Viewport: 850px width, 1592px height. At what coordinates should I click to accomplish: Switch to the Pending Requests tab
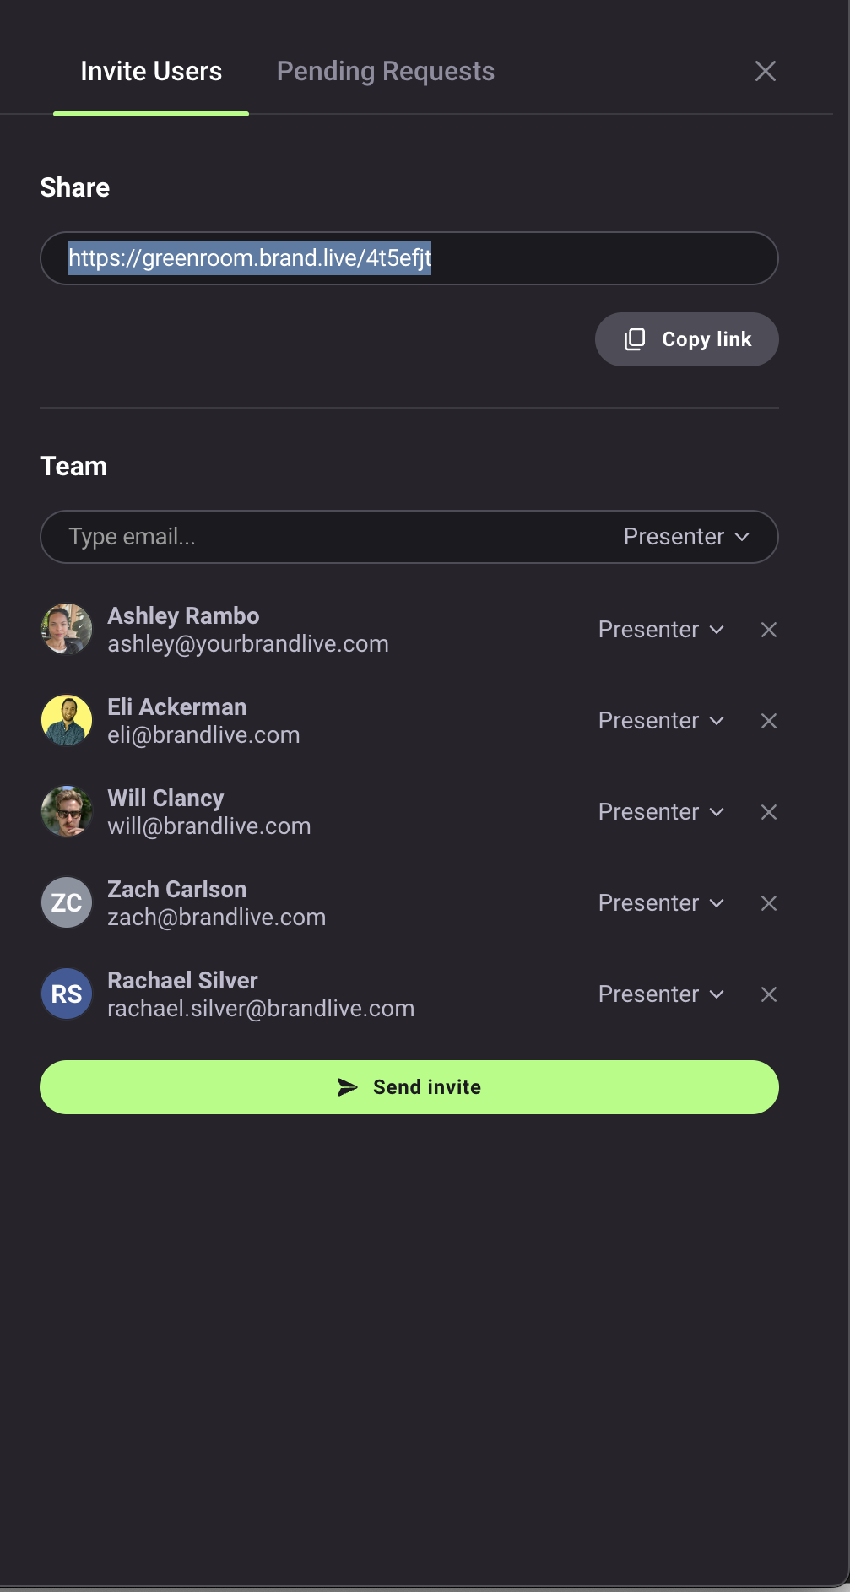(x=386, y=72)
